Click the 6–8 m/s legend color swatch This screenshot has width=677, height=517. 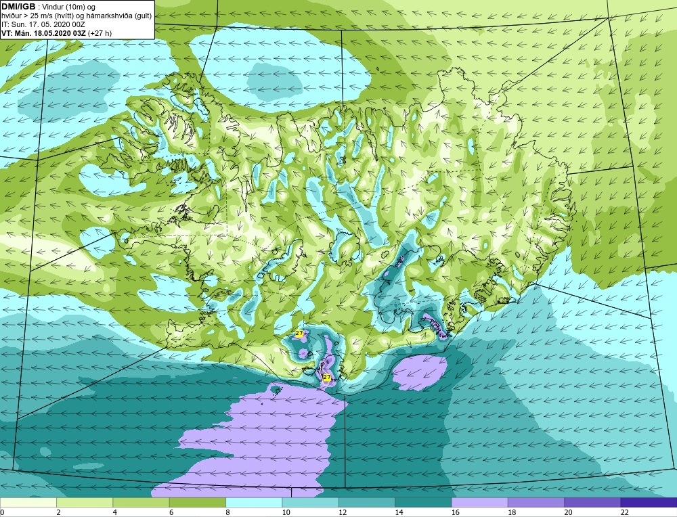198,502
